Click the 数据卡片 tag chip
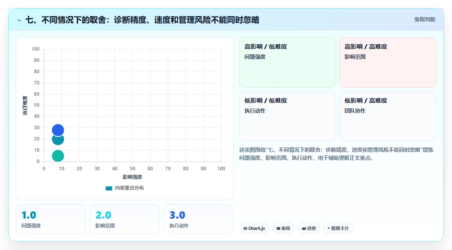The height and width of the screenshot is (250, 452). (x=338, y=228)
